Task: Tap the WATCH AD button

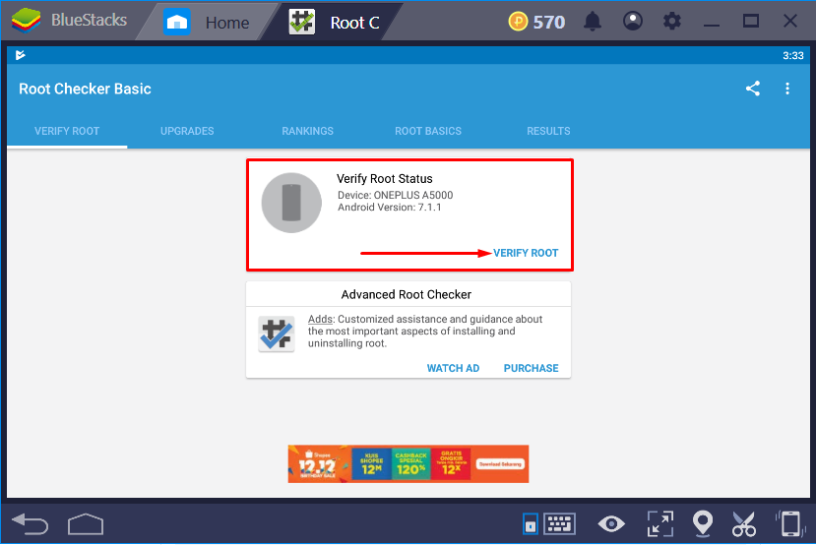Action: point(453,368)
